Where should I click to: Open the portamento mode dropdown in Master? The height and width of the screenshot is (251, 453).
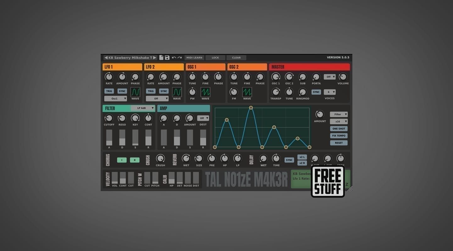tap(330, 77)
